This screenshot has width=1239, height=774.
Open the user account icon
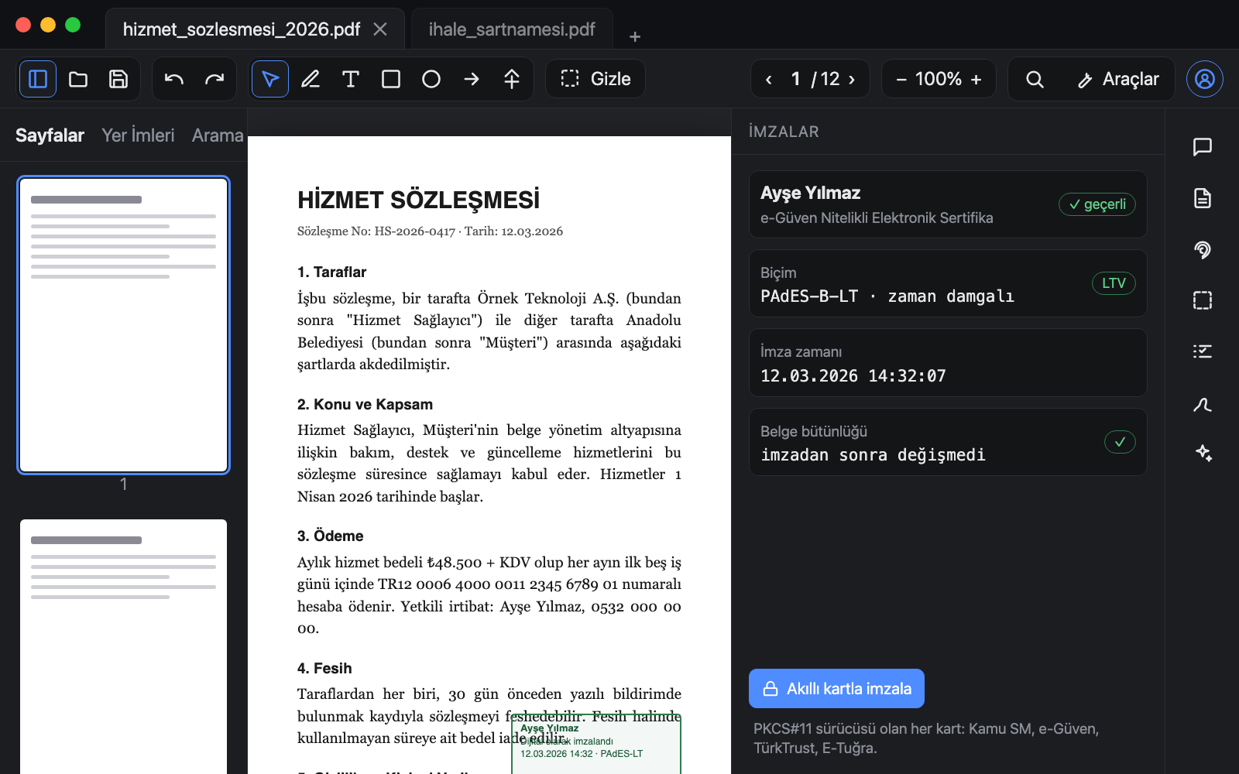tap(1205, 79)
